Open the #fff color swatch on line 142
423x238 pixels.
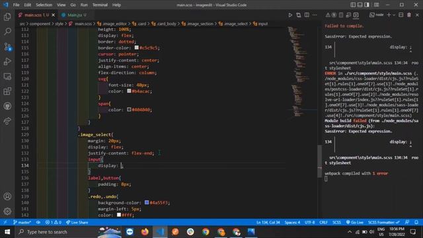[119, 214]
